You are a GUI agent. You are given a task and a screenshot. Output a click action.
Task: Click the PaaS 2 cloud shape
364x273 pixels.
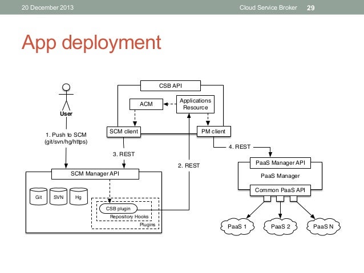[x=281, y=226]
